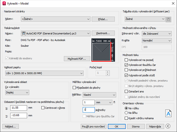Click Použít pro rozvržení button
Screen dimensions: 177x132
tap(93, 126)
